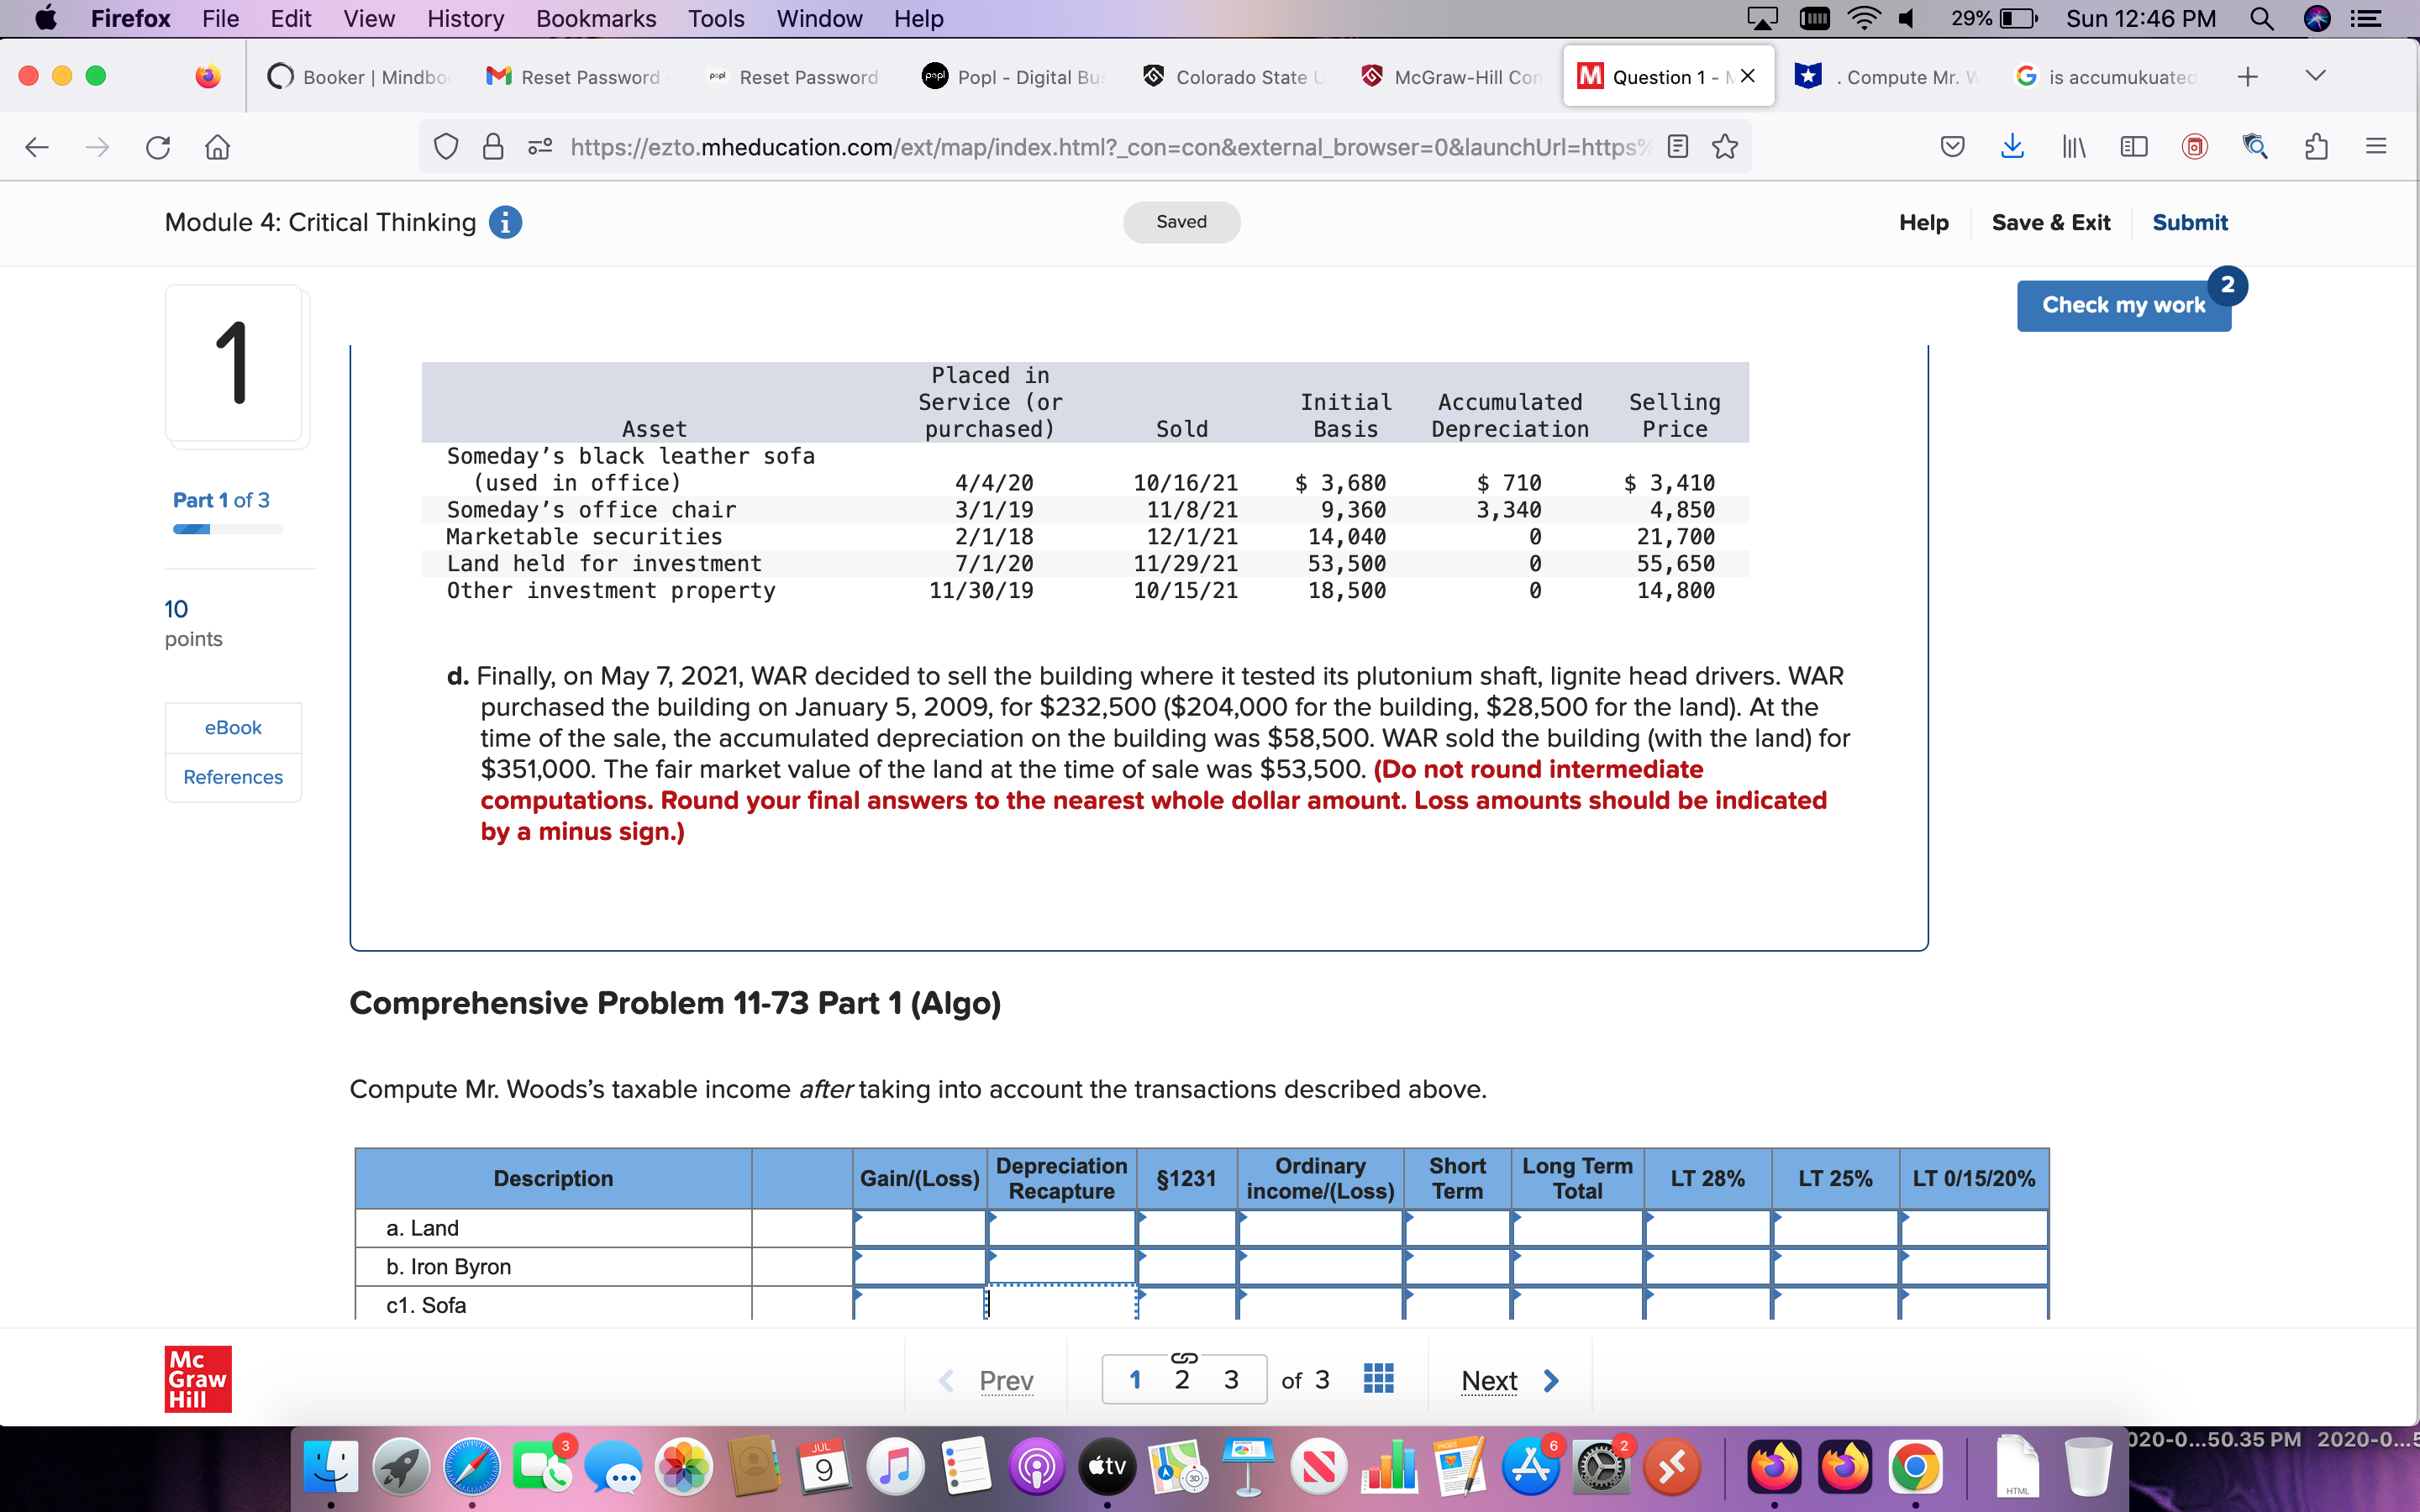Toggle Firefox reader view icon
The height and width of the screenshot is (1512, 2420).
(1679, 147)
